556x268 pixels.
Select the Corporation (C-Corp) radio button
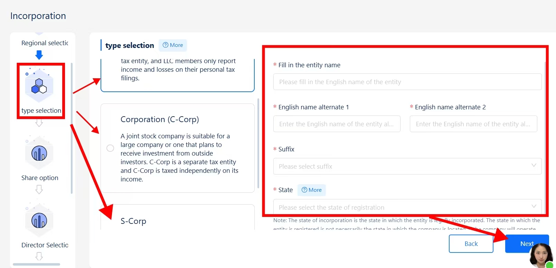[x=110, y=148]
